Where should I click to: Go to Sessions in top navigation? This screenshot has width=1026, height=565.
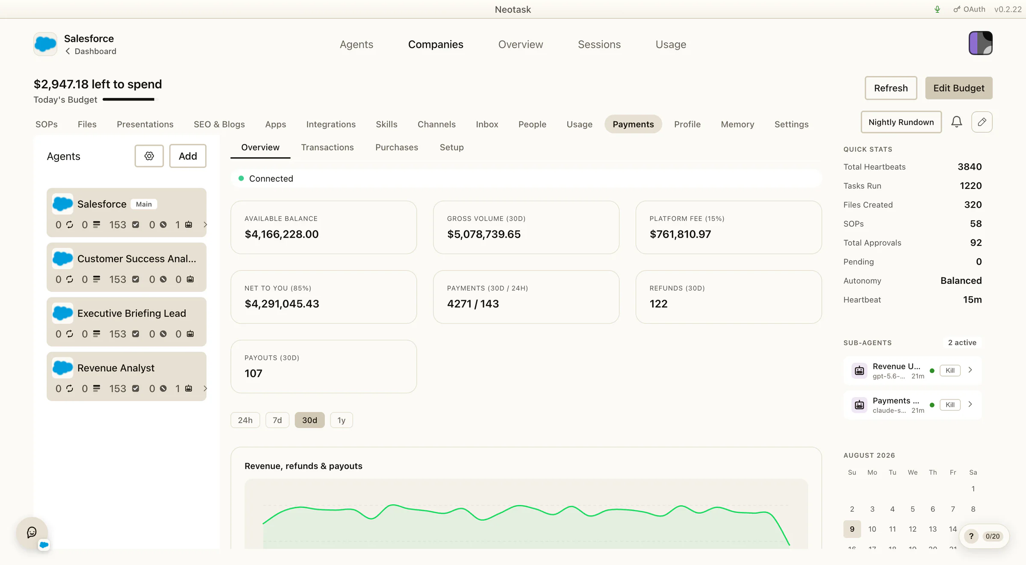coord(599,44)
